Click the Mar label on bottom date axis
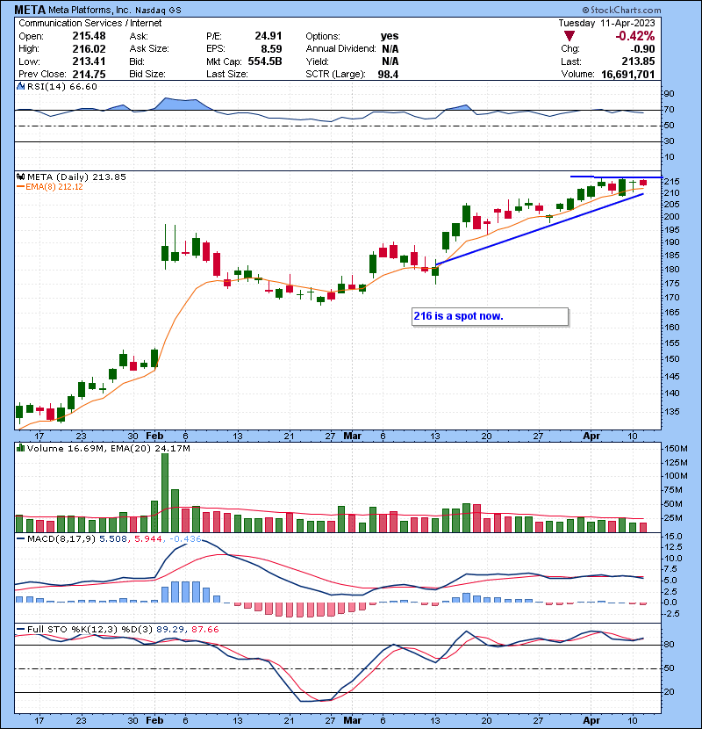This screenshot has height=729, width=702. coord(352,720)
